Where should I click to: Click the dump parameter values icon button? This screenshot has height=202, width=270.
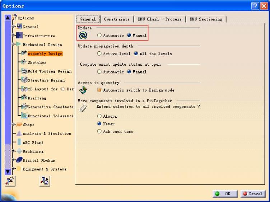(45, 181)
